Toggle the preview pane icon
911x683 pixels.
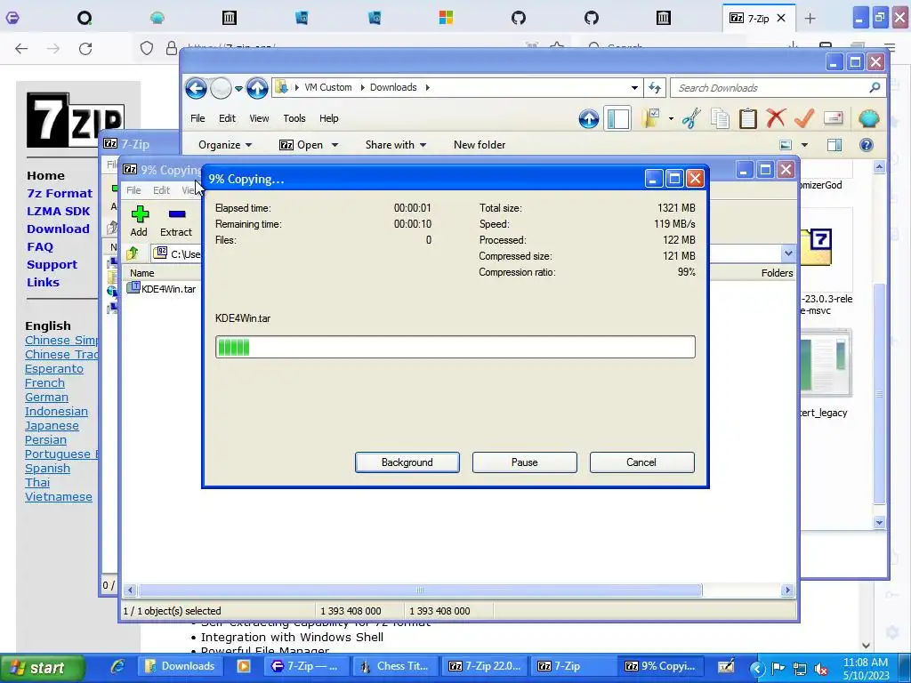pyautogui.click(x=834, y=145)
